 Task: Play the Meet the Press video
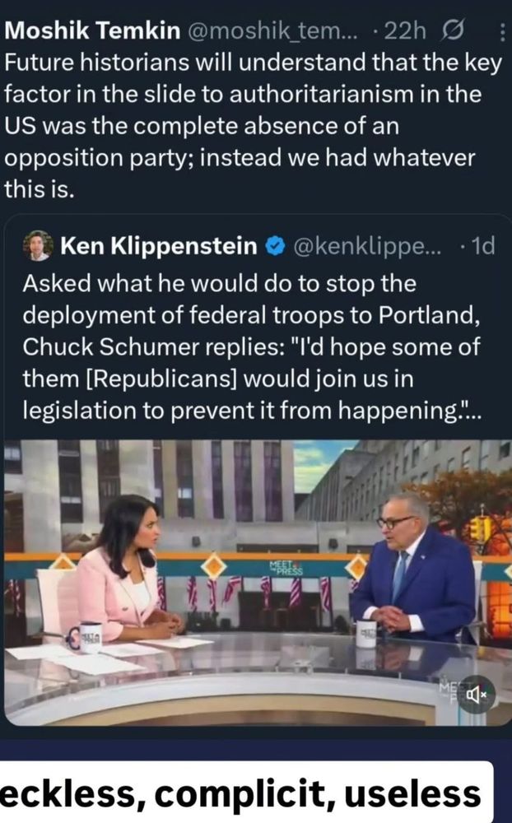click(256, 583)
